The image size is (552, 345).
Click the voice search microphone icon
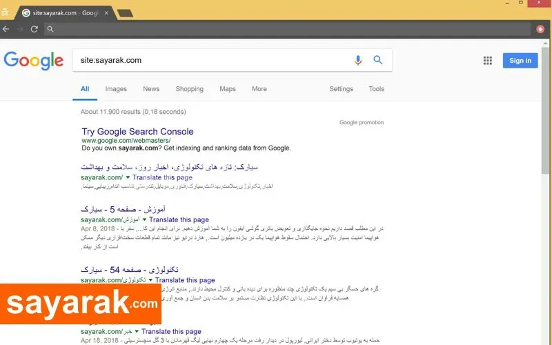click(x=357, y=61)
